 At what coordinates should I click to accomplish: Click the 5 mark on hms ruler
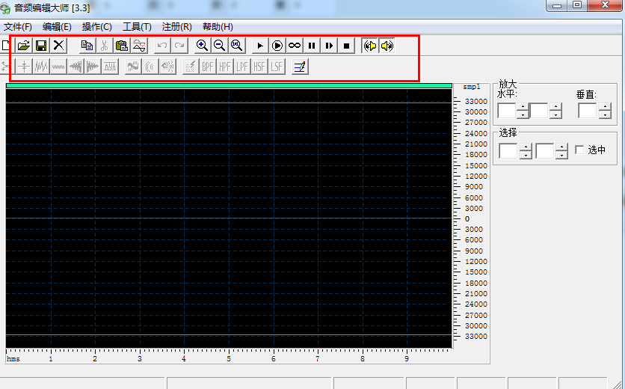[229, 358]
